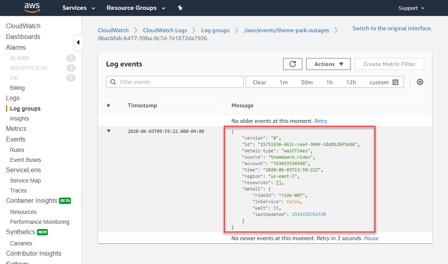448x264 pixels.
Task: Clear the time range filter
Action: point(259,82)
